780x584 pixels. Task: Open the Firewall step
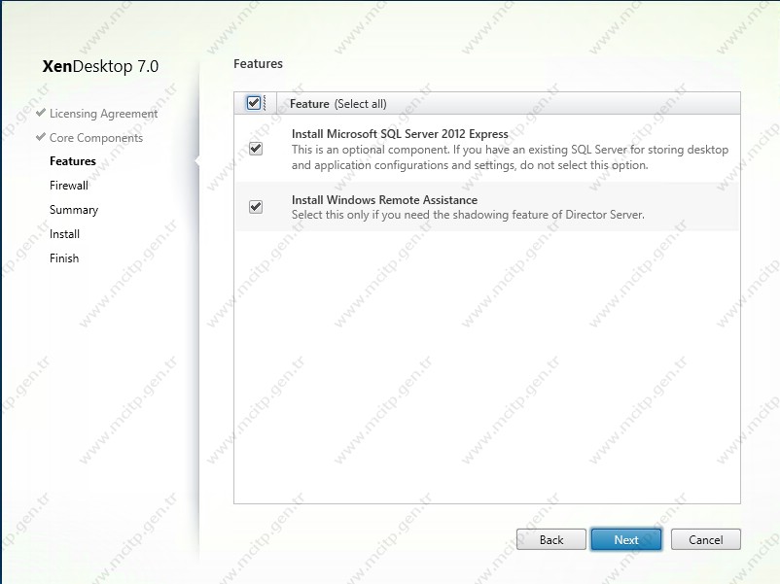69,186
